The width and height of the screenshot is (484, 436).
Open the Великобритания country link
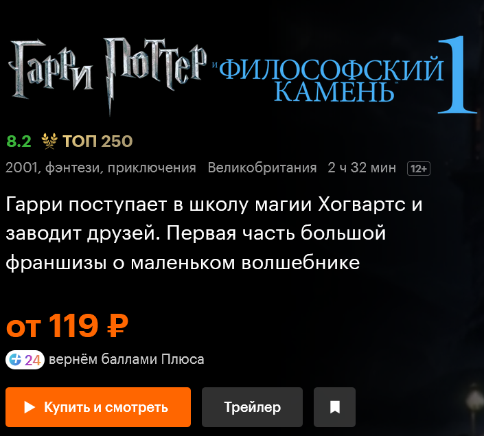point(262,168)
